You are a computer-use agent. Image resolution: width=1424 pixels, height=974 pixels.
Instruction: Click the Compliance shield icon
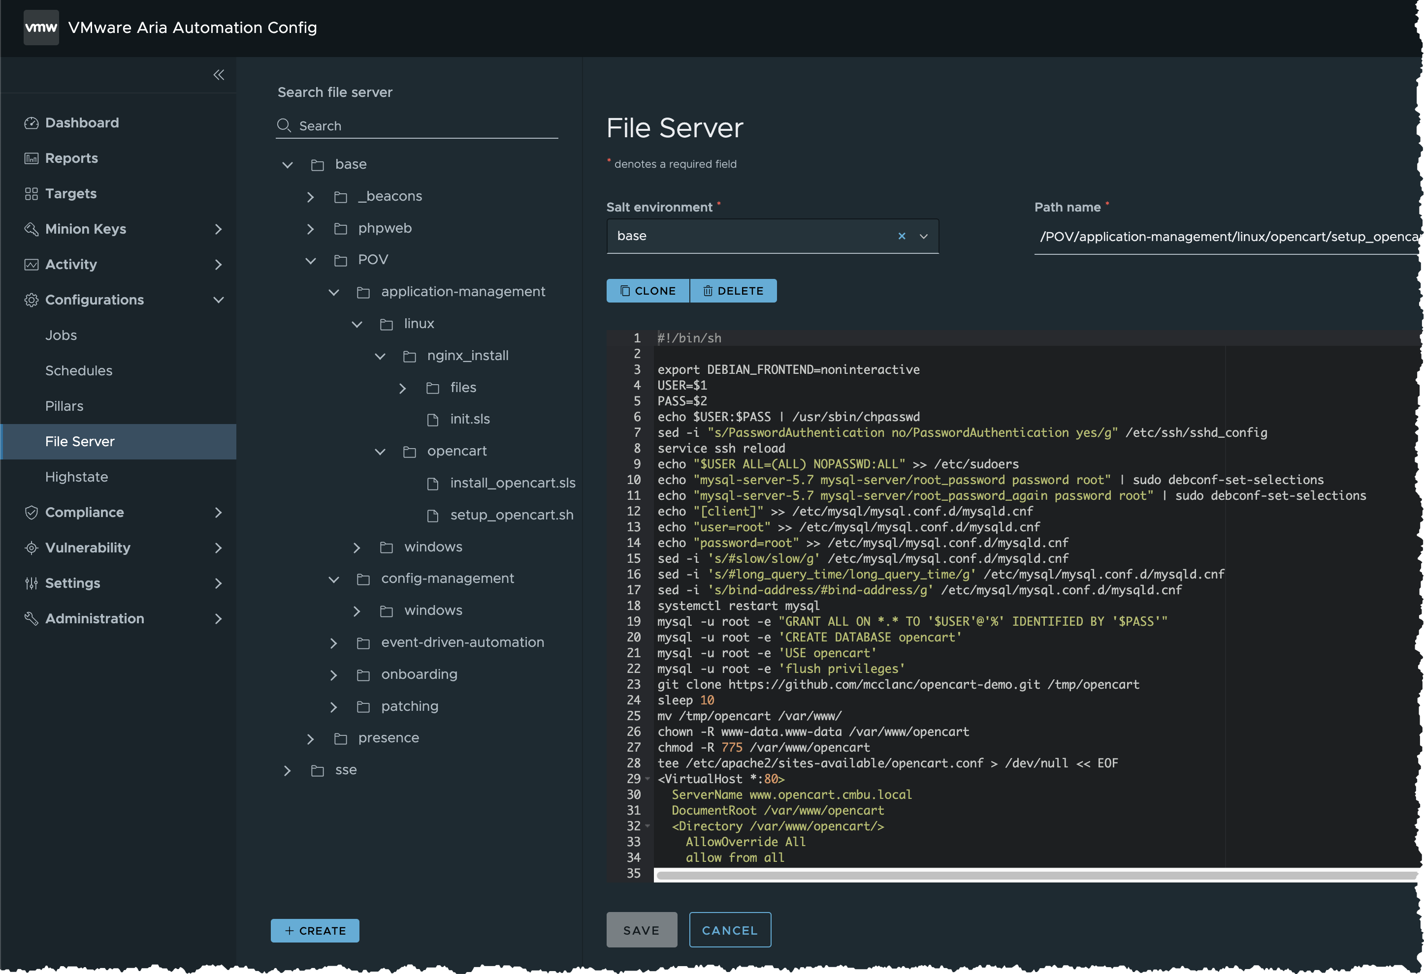pyautogui.click(x=31, y=513)
